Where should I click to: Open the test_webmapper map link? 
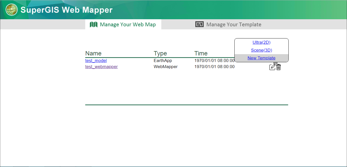tap(101, 67)
